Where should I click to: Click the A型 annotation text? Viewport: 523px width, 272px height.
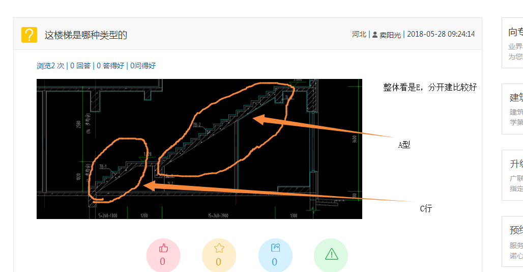(404, 145)
